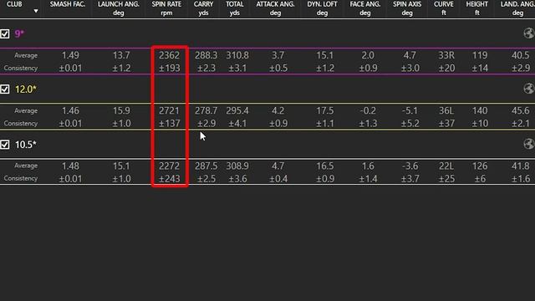Screen dimensions: 535x301
Task: Click the globe icon in the 9* row
Action: point(529,33)
